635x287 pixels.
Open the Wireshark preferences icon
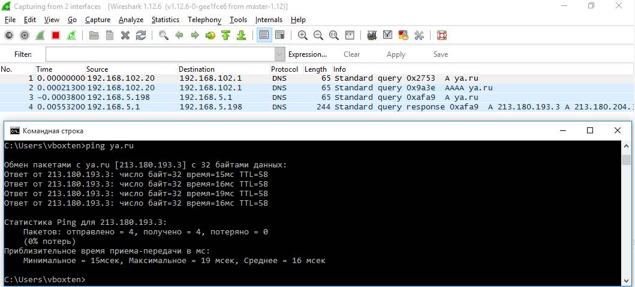[419, 35]
